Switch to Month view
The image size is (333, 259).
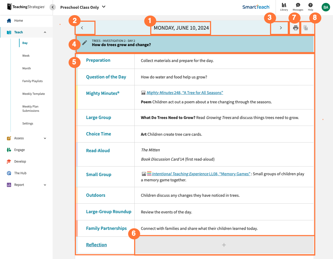[26, 68]
